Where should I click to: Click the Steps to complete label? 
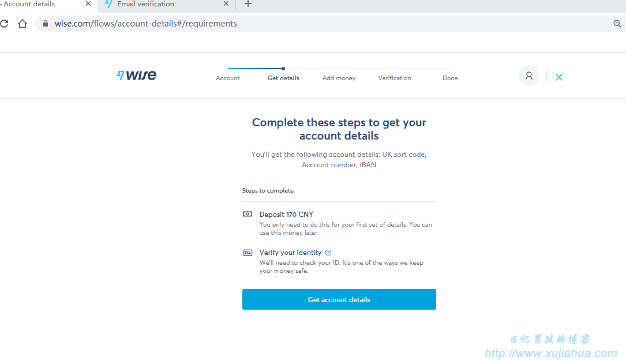tap(268, 191)
